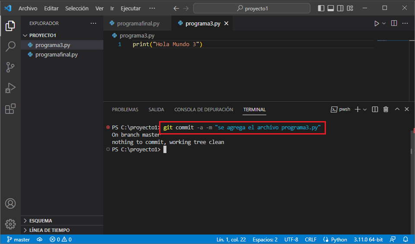
Task: Open errors and warnings count in status bar
Action: 61,240
